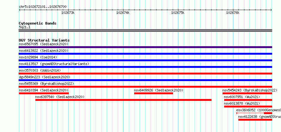Click the right arrowhead of the ruler
The height and width of the screenshot is (132, 281).
(271, 10)
